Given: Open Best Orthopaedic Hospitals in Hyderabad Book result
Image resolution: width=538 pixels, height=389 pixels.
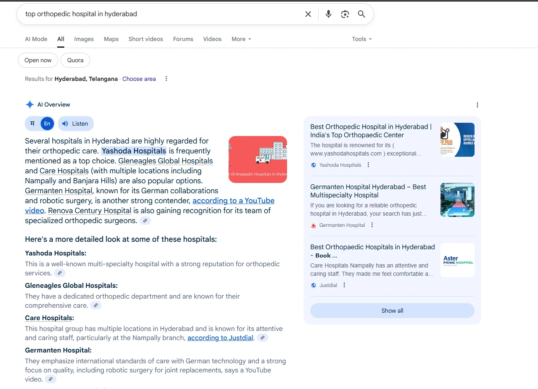Looking at the screenshot, I should (372, 251).
